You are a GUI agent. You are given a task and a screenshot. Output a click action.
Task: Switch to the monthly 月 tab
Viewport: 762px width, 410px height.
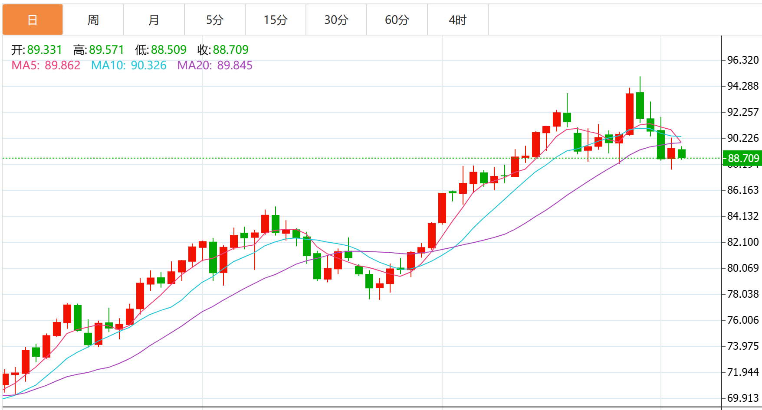click(x=154, y=20)
